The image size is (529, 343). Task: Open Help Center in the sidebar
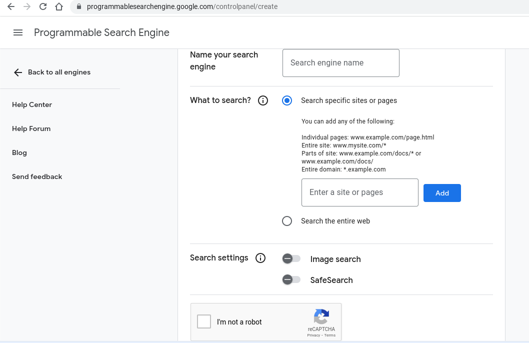(32, 104)
